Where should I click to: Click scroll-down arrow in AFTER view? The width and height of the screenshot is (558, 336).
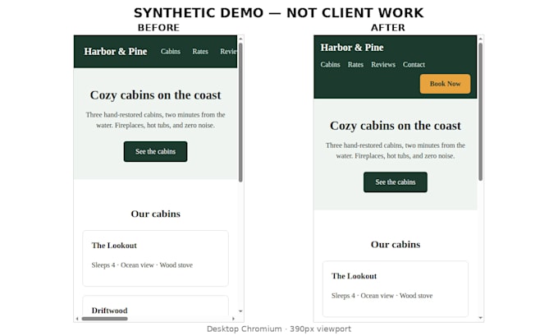480,317
